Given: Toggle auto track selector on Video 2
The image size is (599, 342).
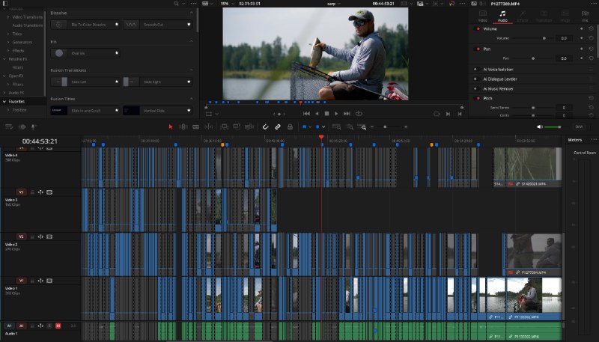Looking at the screenshot, I should coord(40,236).
